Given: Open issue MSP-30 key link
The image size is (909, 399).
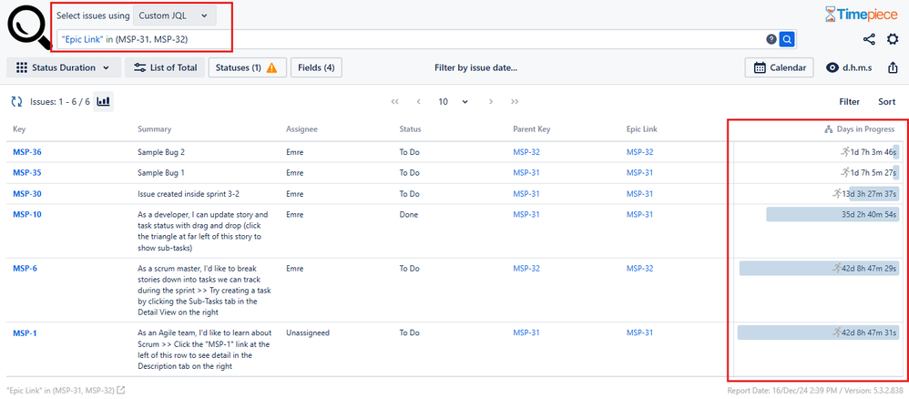Looking at the screenshot, I should coord(27,194).
